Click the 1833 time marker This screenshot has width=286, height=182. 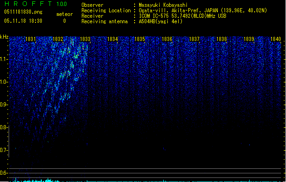click(85, 39)
